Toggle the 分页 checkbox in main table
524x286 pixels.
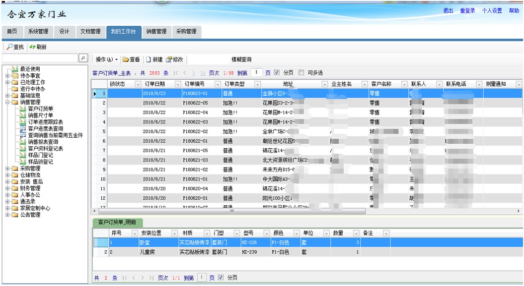click(x=277, y=73)
